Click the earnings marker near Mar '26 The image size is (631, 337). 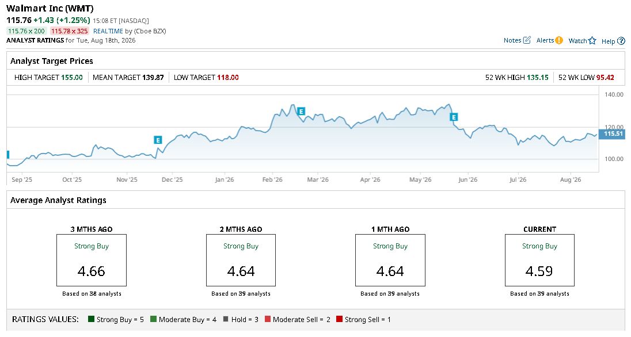301,111
